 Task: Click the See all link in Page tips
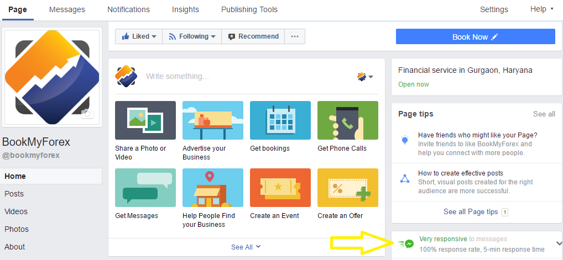tap(544, 114)
